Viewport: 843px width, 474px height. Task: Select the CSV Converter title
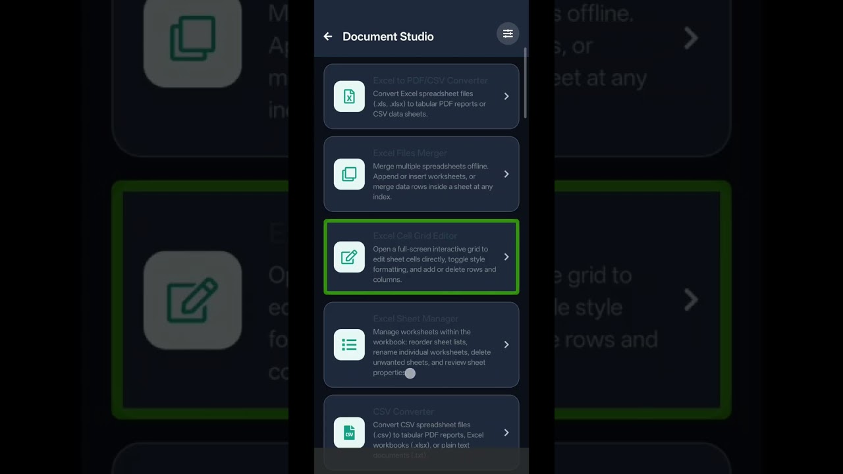(x=404, y=411)
